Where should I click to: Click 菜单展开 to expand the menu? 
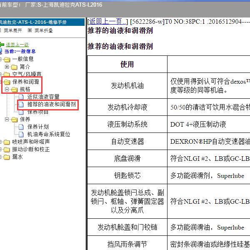13,30
